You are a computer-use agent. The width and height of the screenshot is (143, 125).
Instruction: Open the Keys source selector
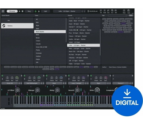tap(54, 83)
